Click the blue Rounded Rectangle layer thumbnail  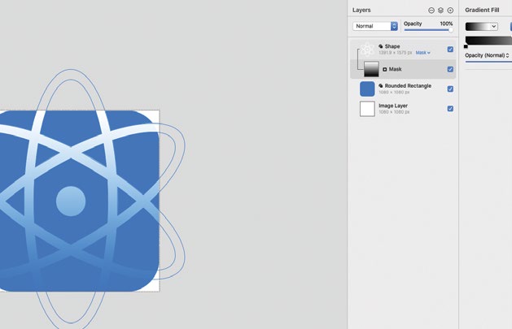pyautogui.click(x=367, y=89)
